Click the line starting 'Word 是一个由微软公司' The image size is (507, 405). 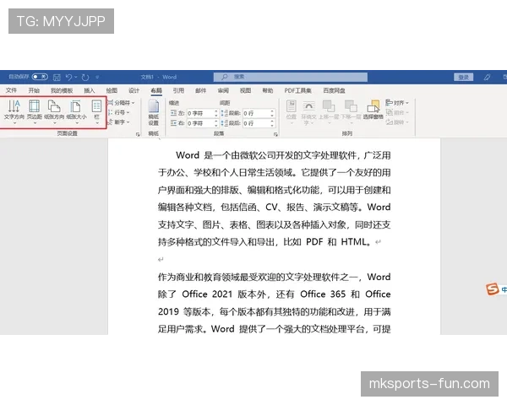click(283, 155)
